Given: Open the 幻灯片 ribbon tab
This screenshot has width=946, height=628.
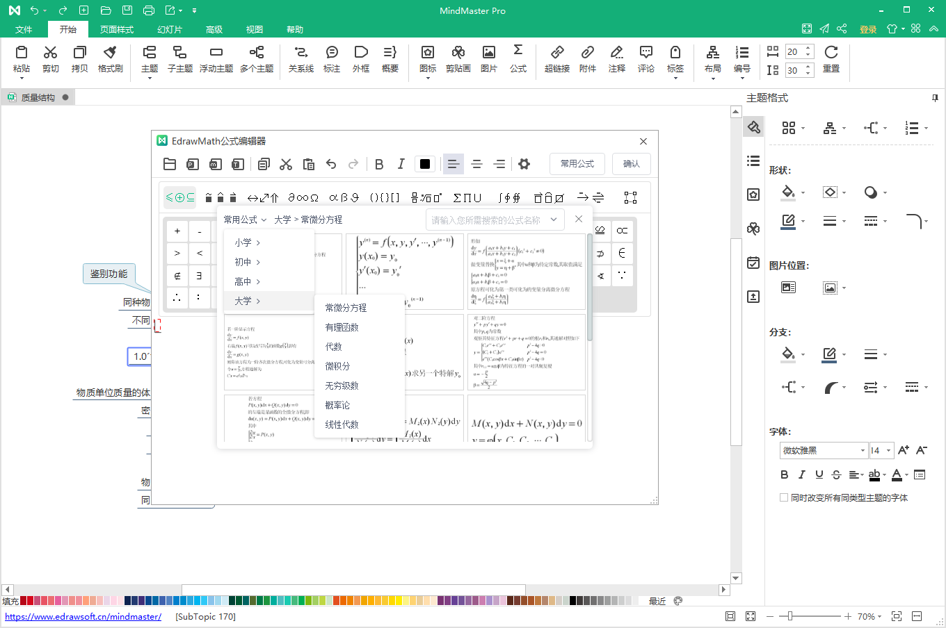Looking at the screenshot, I should coord(169,29).
